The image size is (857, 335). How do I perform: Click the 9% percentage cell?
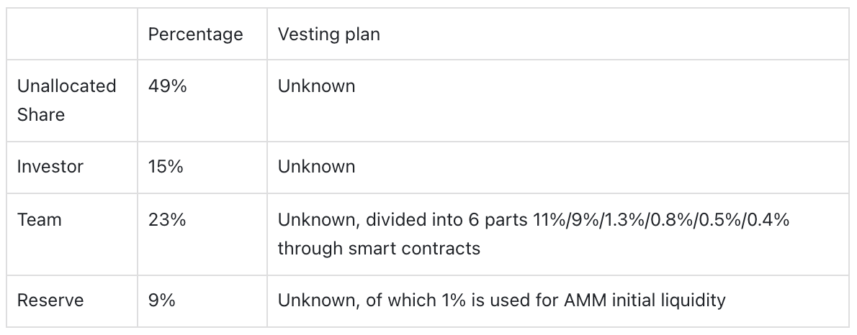pos(161,300)
